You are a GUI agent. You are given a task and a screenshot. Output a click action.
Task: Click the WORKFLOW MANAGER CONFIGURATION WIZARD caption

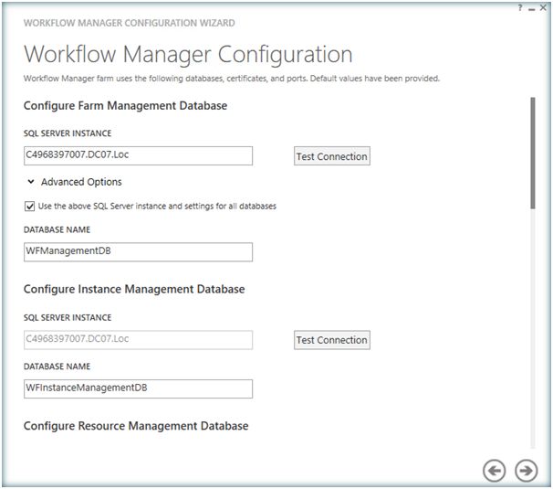(x=129, y=23)
